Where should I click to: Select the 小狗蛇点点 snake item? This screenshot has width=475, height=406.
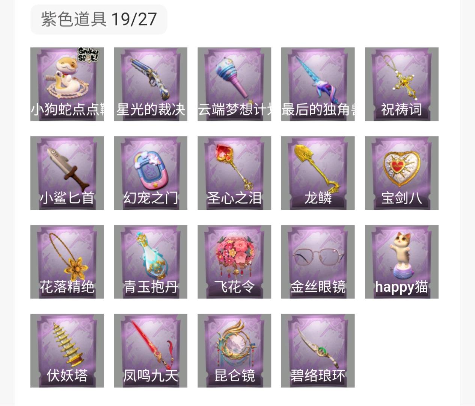coord(67,84)
